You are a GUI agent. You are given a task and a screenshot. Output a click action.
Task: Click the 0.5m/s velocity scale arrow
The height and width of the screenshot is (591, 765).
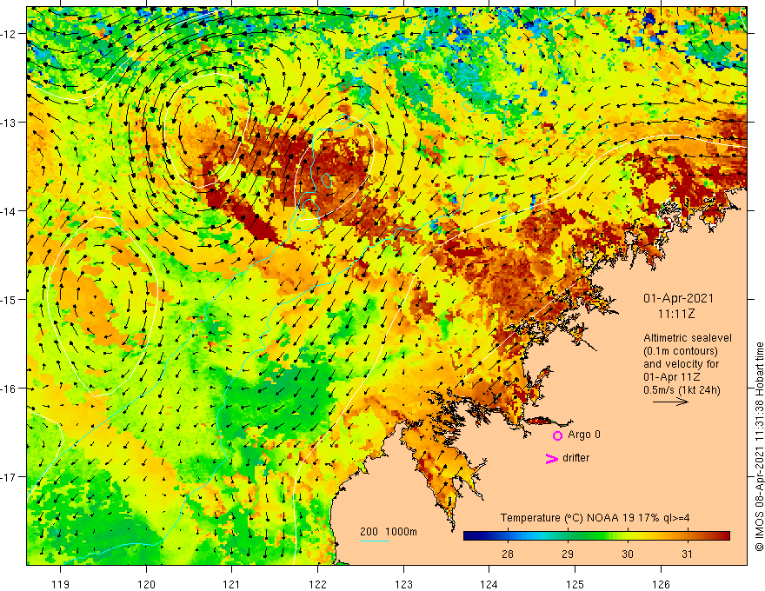[670, 402]
